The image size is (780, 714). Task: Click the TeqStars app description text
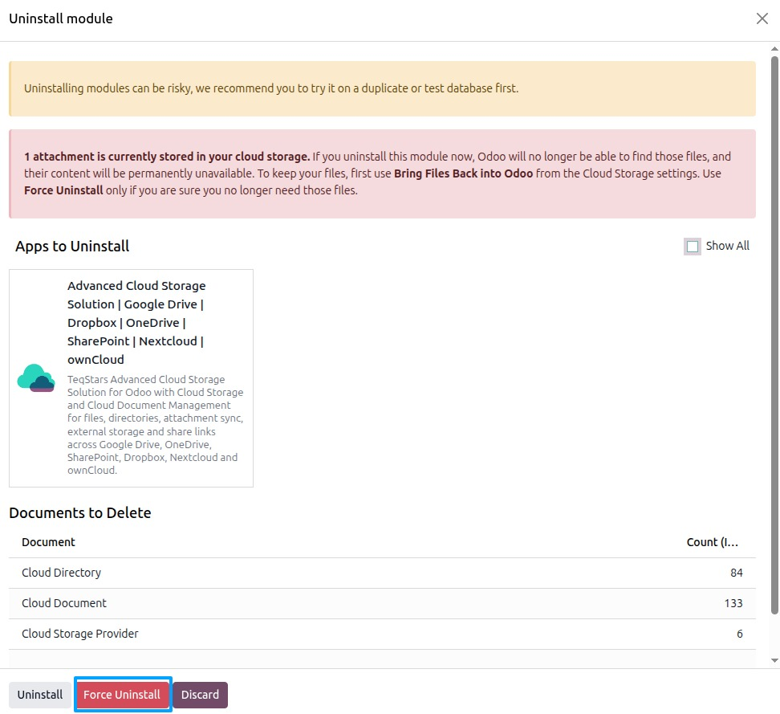tap(155, 425)
